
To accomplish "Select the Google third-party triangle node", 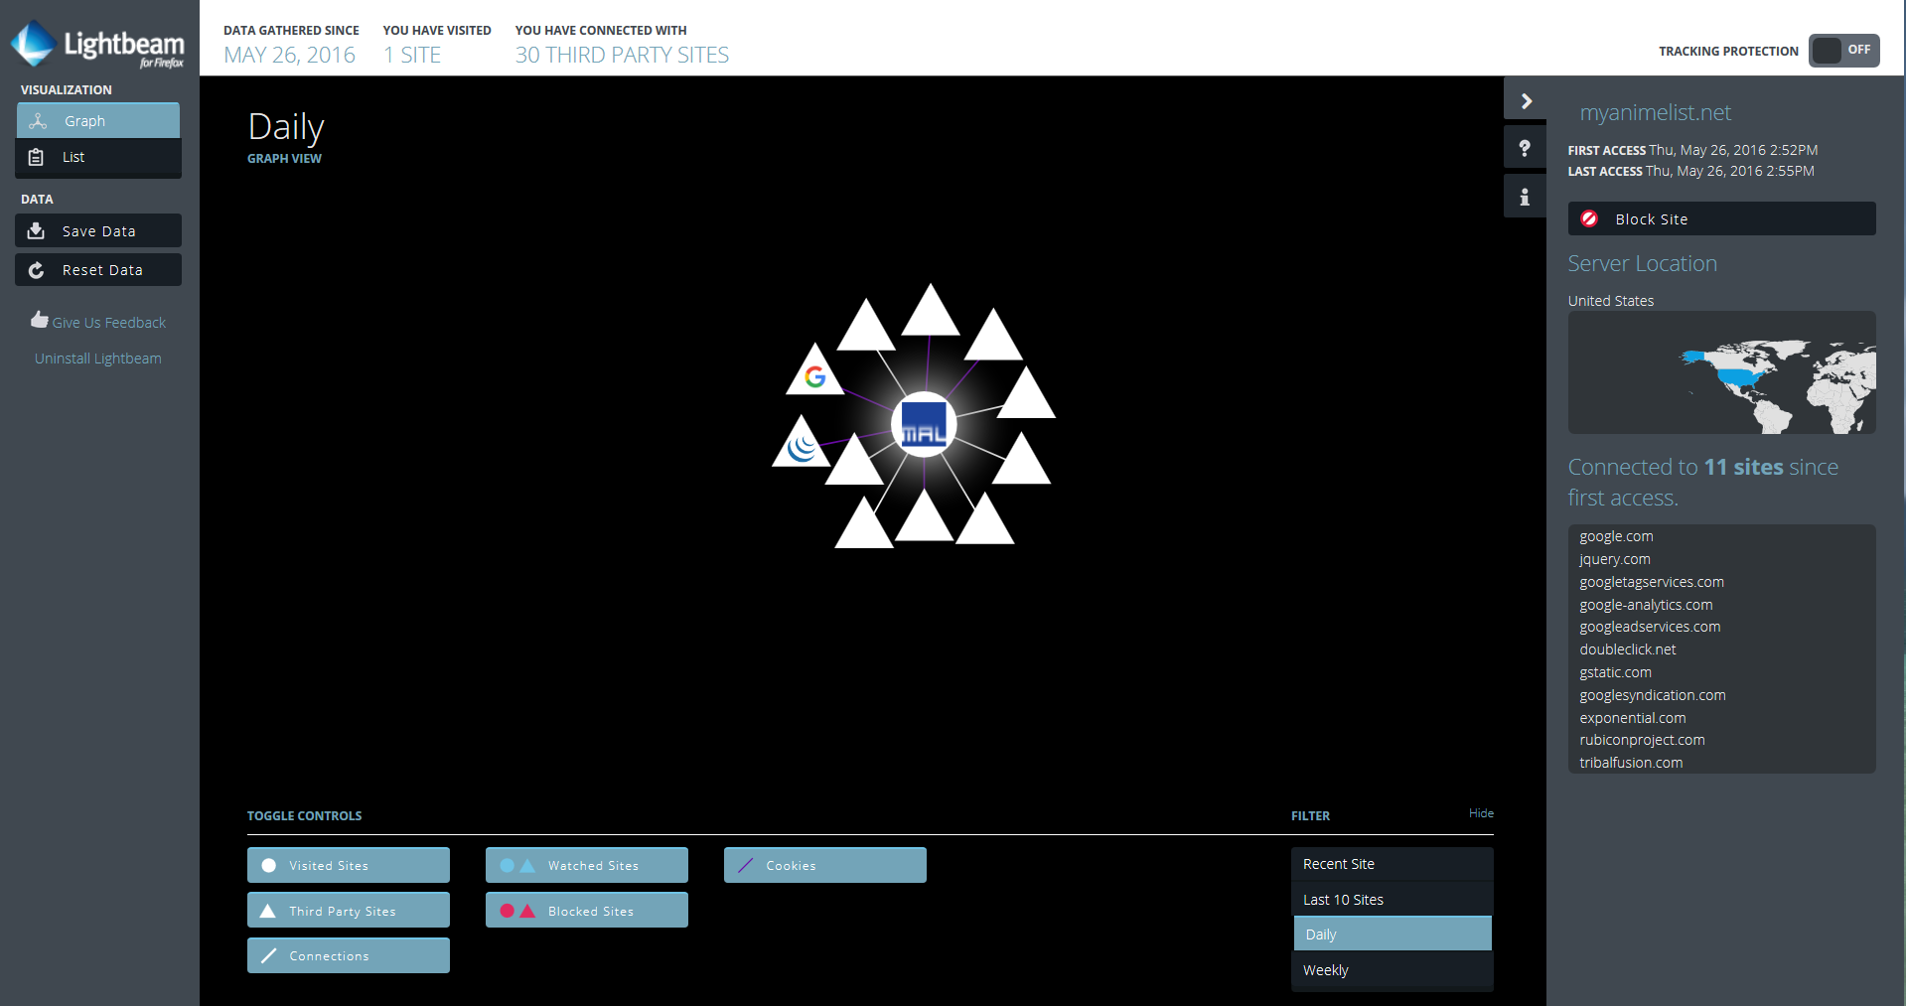I will click(x=814, y=374).
